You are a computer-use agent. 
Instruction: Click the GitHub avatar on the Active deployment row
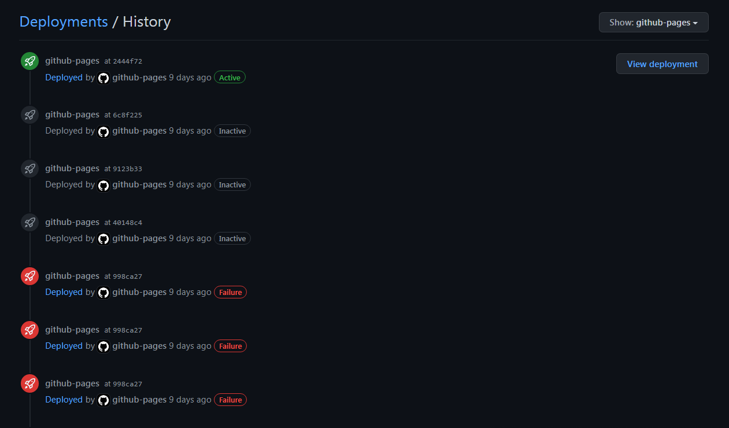103,78
